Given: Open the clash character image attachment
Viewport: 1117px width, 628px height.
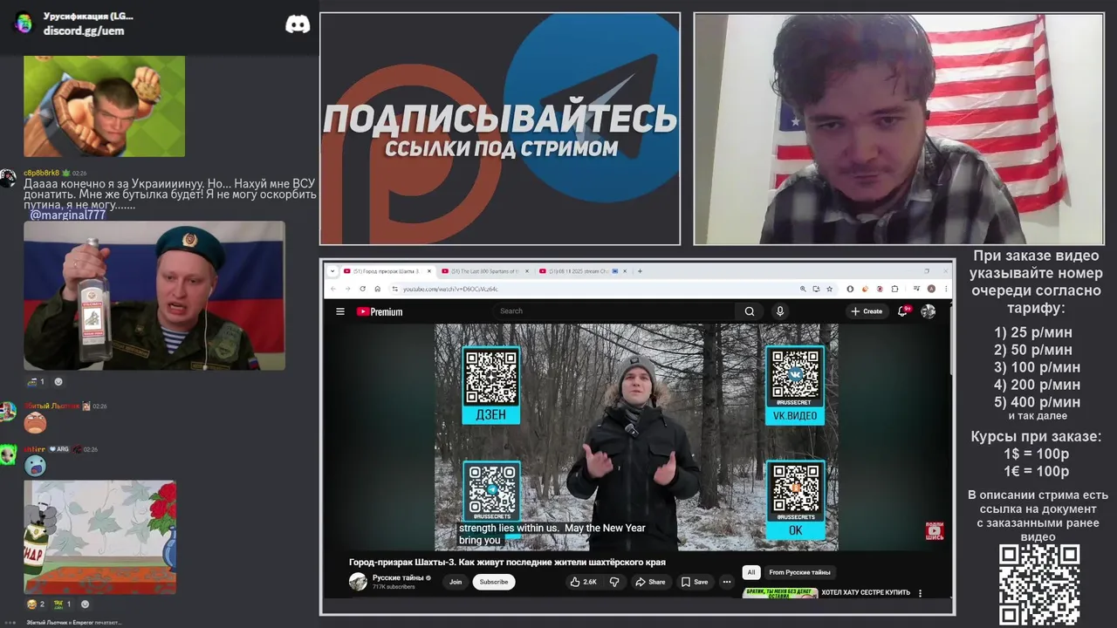Looking at the screenshot, I should click(x=104, y=106).
